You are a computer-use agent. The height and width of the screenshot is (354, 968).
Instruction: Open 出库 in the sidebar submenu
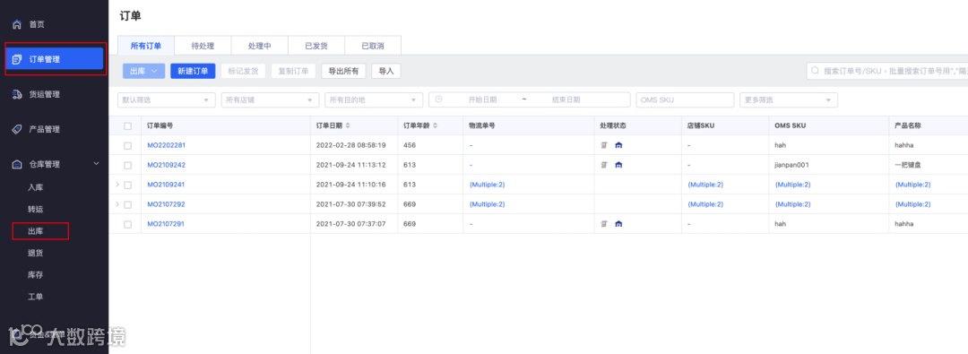[x=35, y=231]
